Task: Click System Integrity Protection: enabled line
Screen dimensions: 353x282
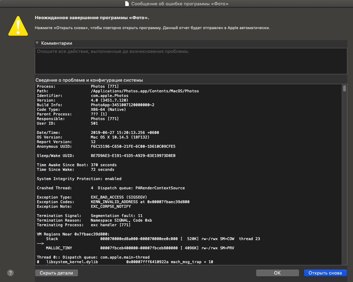Action: [79, 179]
